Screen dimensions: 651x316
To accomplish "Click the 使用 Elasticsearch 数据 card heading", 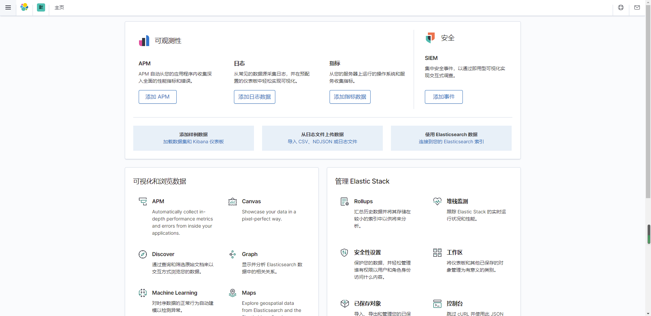I will [451, 134].
